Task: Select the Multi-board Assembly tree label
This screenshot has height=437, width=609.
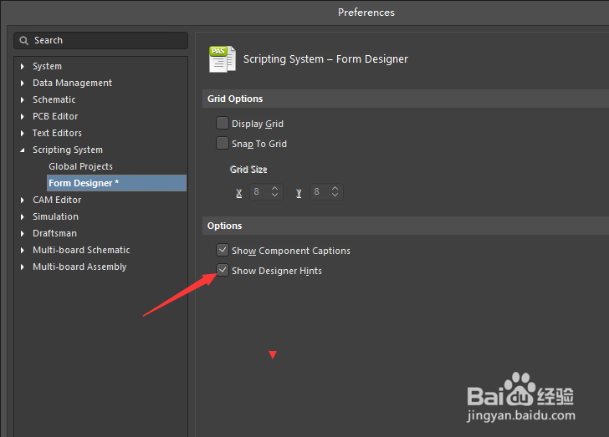Action: 79,267
